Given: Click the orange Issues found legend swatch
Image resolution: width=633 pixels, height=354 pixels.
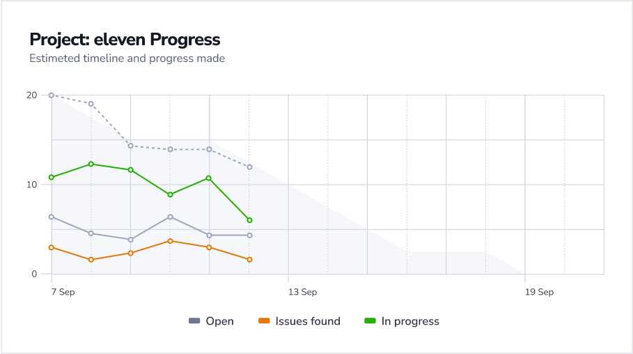Looking at the screenshot, I should (264, 321).
